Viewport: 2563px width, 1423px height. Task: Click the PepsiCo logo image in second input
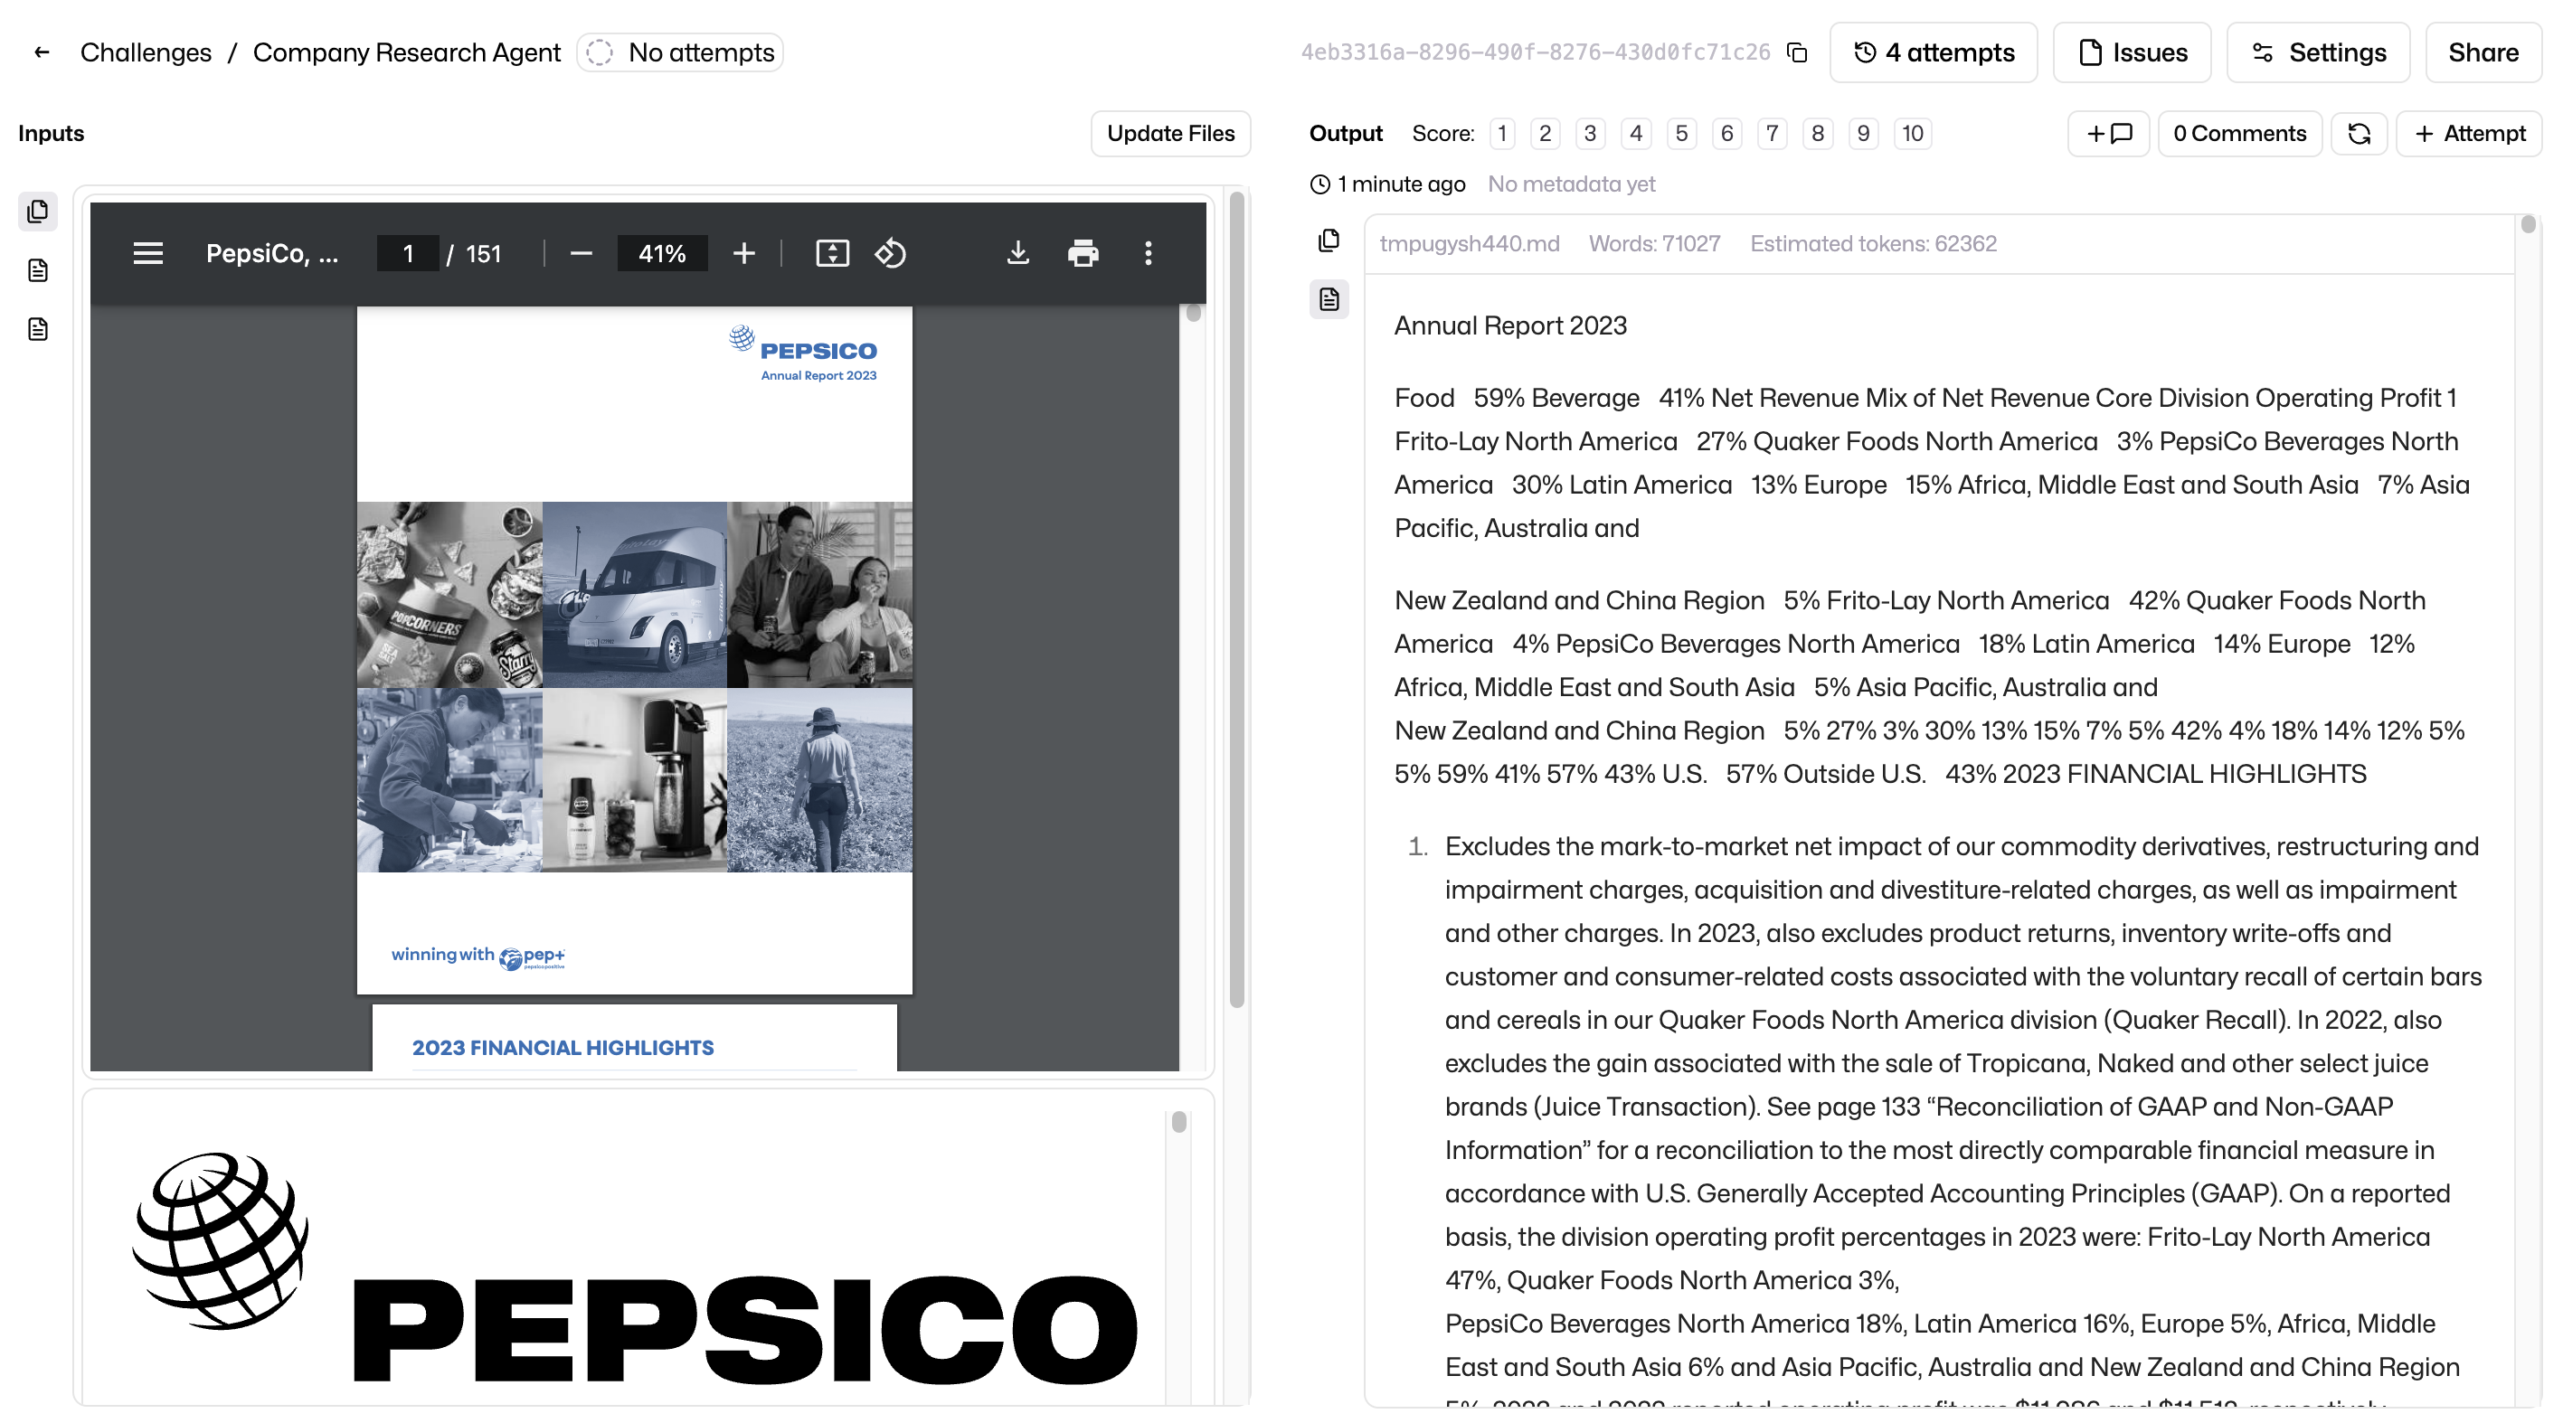[x=634, y=1268]
